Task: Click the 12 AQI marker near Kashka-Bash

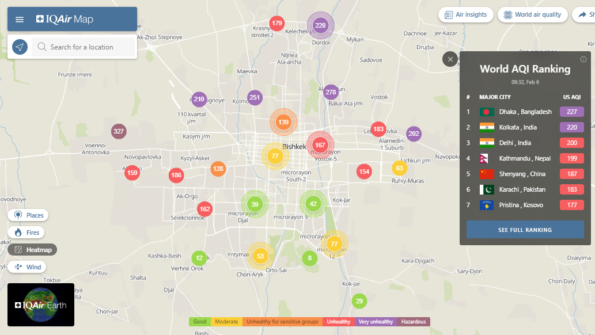Action: point(199,258)
